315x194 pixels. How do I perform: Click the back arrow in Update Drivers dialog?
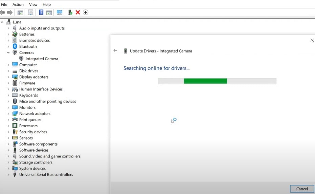115,51
